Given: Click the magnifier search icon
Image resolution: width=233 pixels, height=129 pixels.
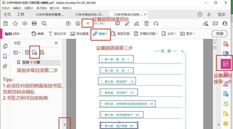Looking at the screenshot, I should coord(44,24).
